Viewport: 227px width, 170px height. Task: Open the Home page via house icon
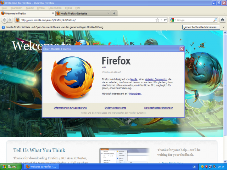[222, 20]
